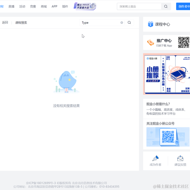
Task: Click the App download QR code
Action: point(184,42)
